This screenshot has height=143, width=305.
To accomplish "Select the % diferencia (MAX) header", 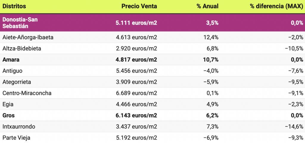I will pyautogui.click(x=277, y=6).
